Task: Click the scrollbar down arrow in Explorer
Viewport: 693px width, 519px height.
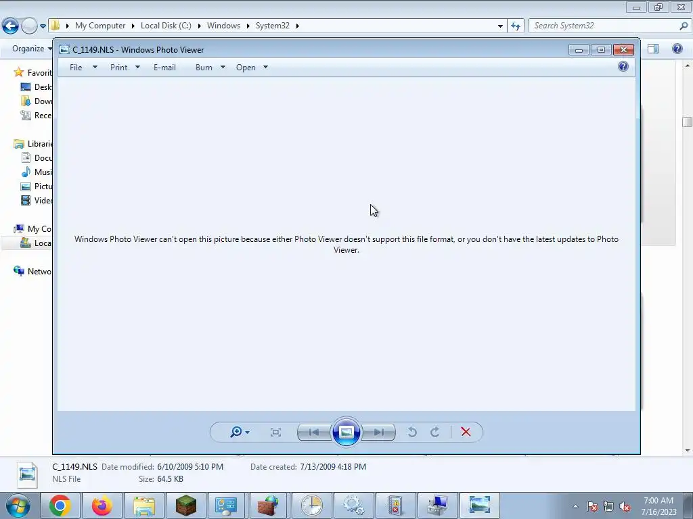Action: click(x=688, y=451)
